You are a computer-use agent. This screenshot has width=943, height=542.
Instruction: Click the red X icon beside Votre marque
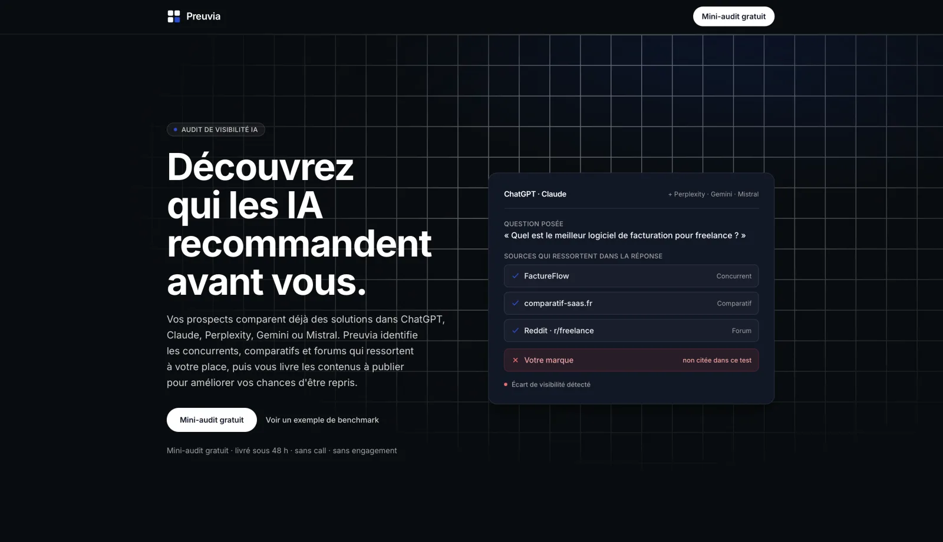[515, 360]
